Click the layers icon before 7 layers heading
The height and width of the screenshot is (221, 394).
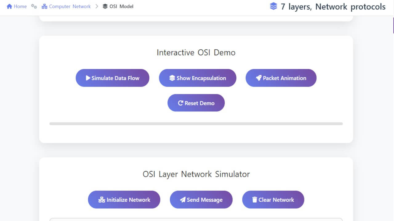(273, 6)
